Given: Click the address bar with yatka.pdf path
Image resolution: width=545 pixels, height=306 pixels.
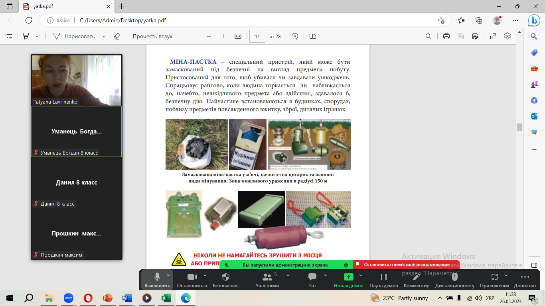Looking at the screenshot, I should point(244,20).
